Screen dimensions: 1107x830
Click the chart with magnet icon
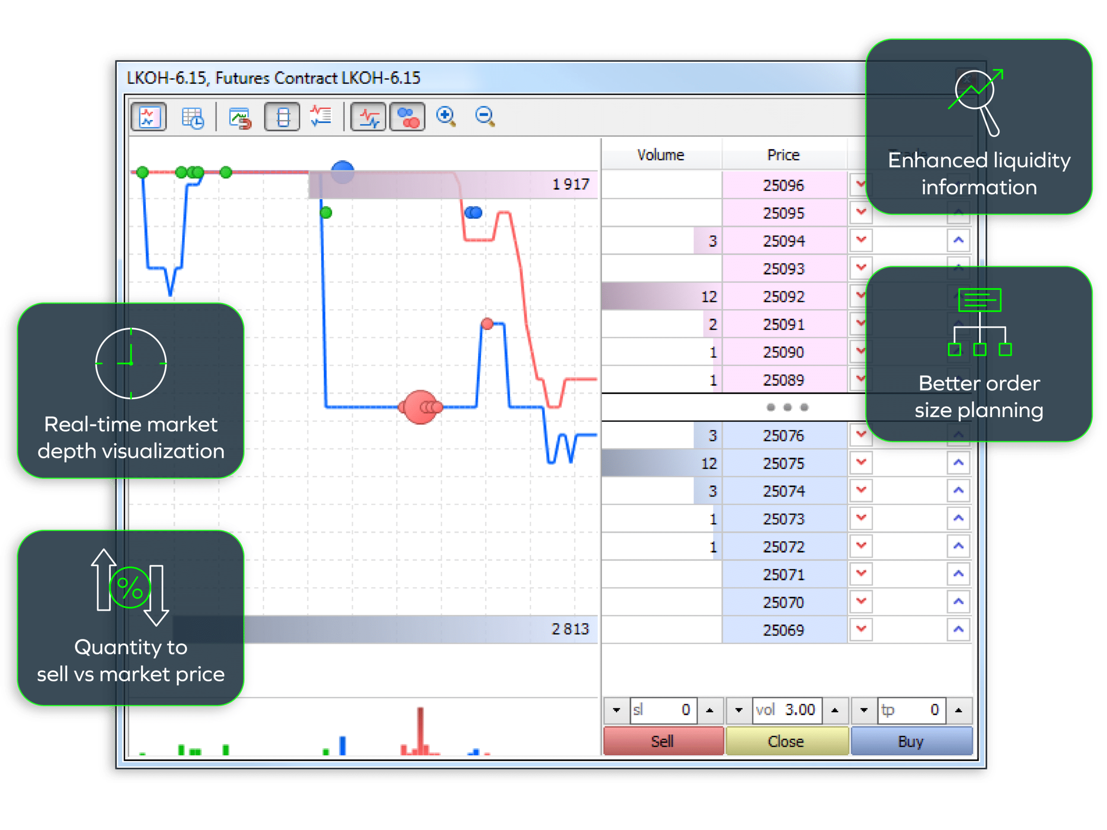point(240,117)
